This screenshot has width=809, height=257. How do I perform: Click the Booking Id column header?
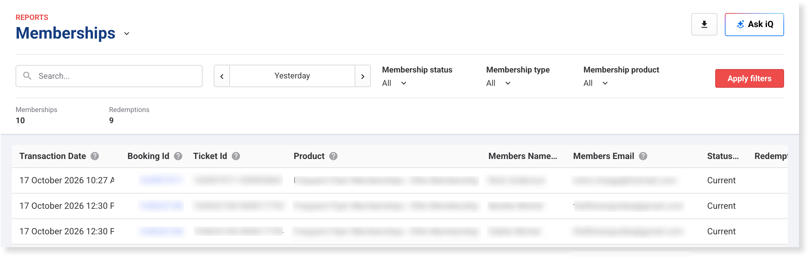tap(148, 156)
